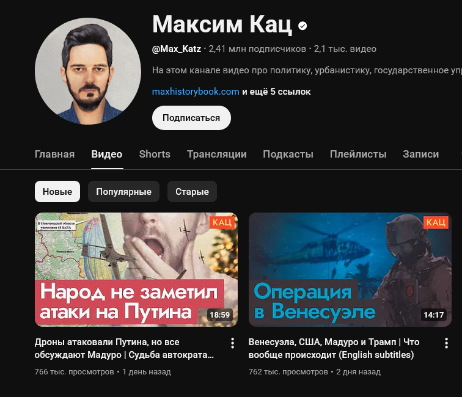The image size is (462, 397).
Task: Open the 'Операция в Венесуэле' thumbnail
Action: (350, 269)
